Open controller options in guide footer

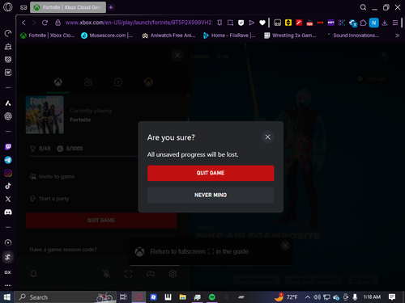pyautogui.click(x=151, y=274)
